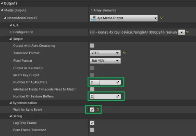Image resolution: width=196 pixels, height=136 pixels.
Task: Select the Fill - Kona5 4x12G configuration text
Action: click(133, 32)
